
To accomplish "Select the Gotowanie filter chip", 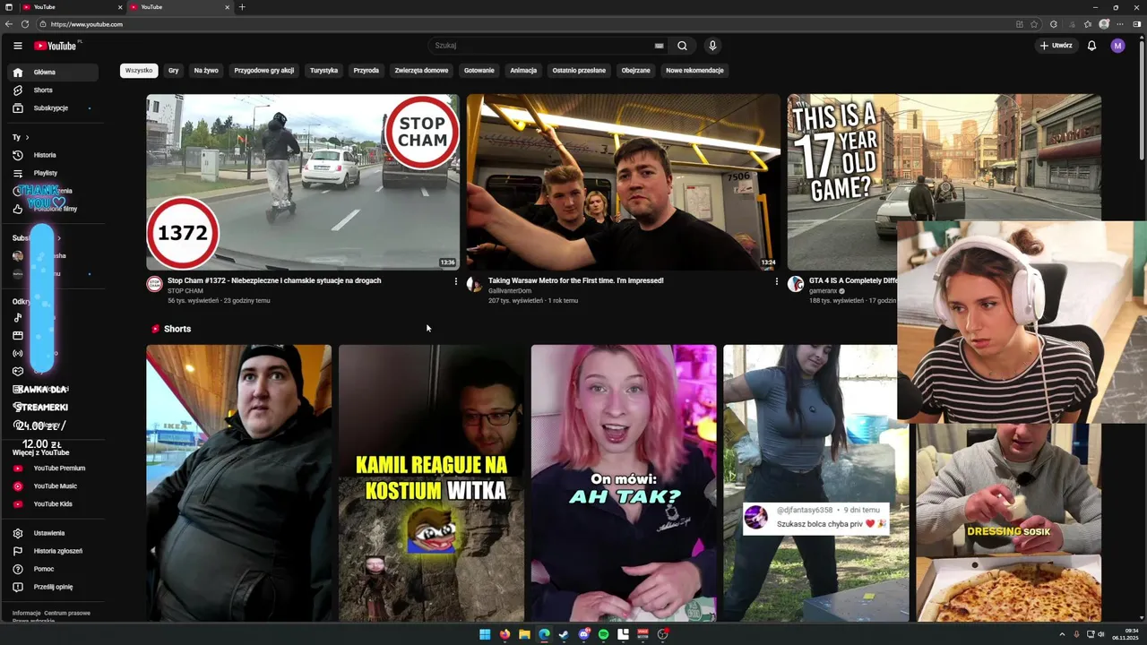I will [479, 70].
